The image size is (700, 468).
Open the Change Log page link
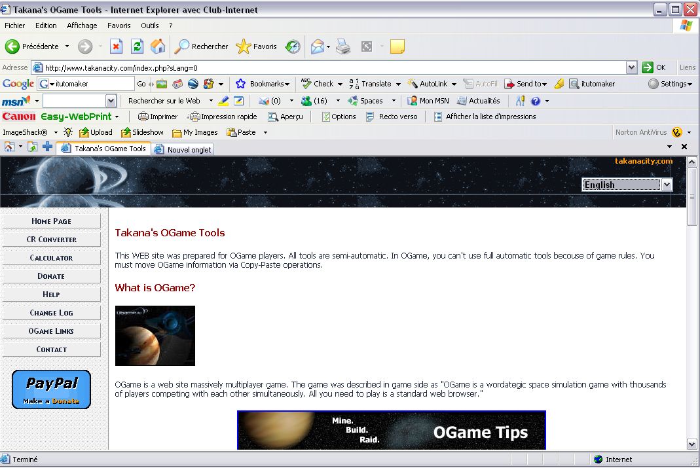pos(52,313)
